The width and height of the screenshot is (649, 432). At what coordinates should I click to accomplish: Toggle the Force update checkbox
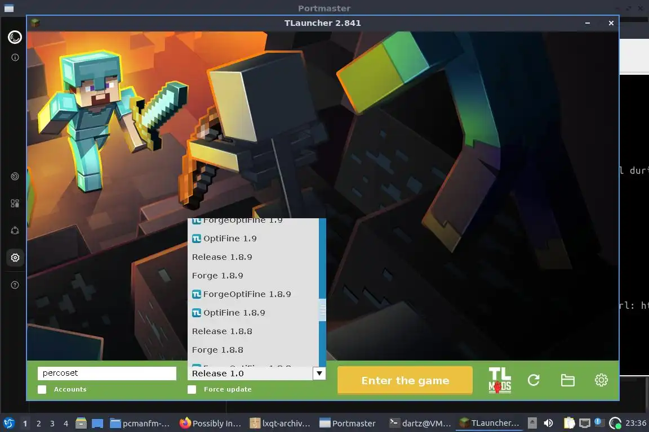point(192,389)
